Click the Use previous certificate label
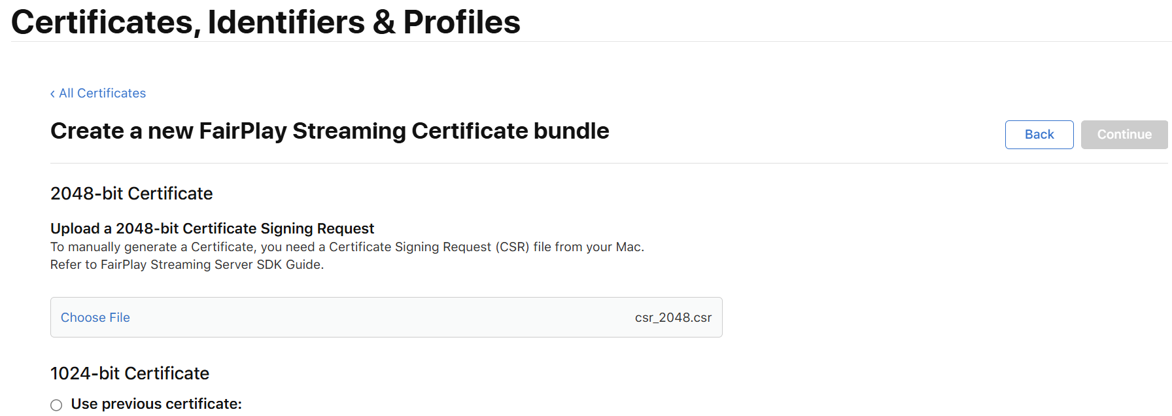Screen dimensions: 1172x416 click(x=156, y=404)
